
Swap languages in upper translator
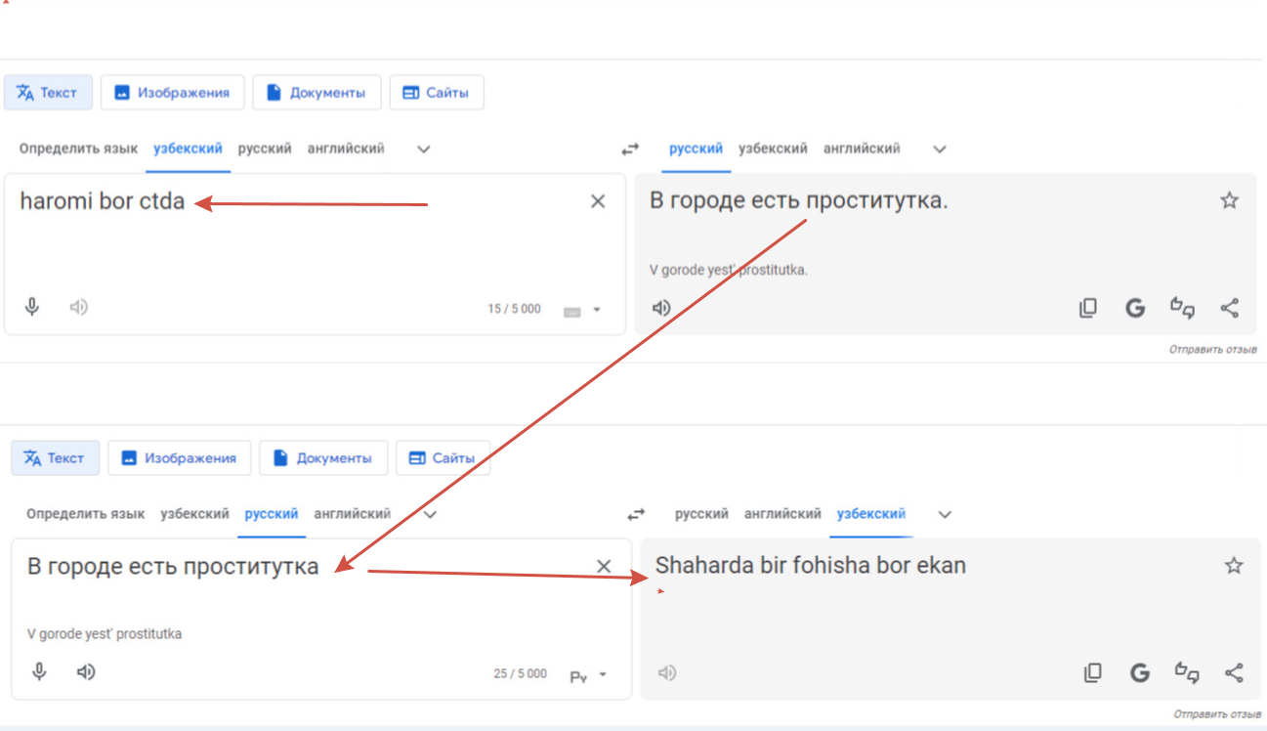click(x=630, y=150)
